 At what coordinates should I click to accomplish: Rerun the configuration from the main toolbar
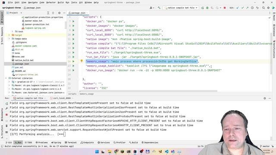[x=202, y=8]
